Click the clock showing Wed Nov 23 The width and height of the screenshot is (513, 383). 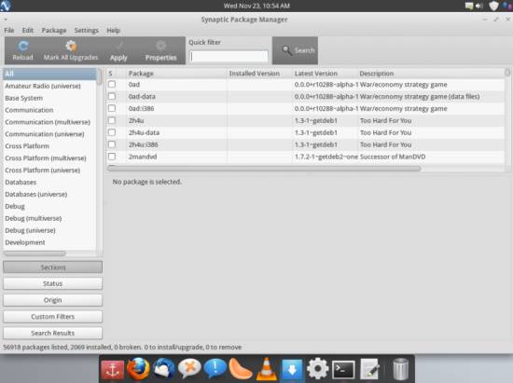click(256, 6)
